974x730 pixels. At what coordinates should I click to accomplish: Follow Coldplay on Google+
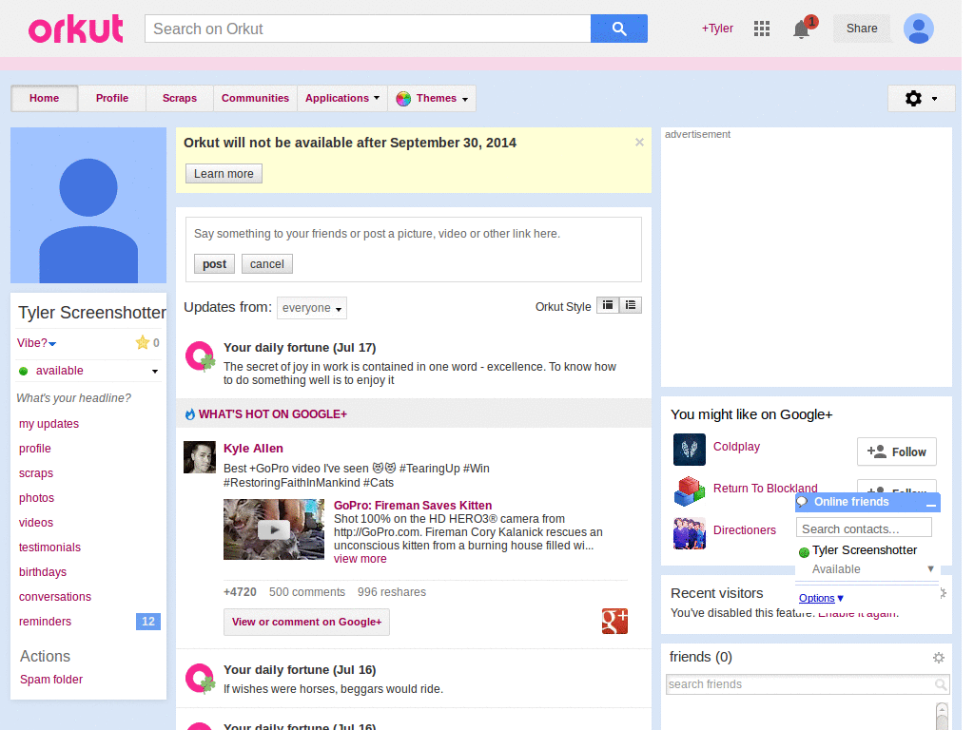(x=896, y=451)
